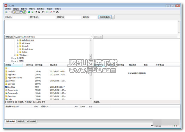Toggle the local directory tree display
Screen dimensions: 185x132
(x=18, y=12)
